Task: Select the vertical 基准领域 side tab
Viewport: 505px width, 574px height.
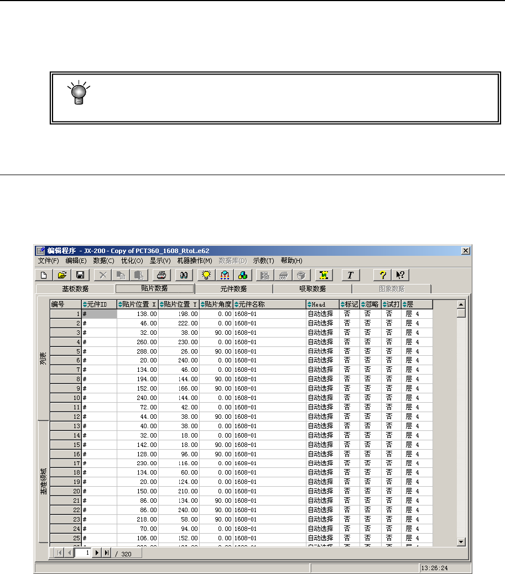Action: point(43,481)
